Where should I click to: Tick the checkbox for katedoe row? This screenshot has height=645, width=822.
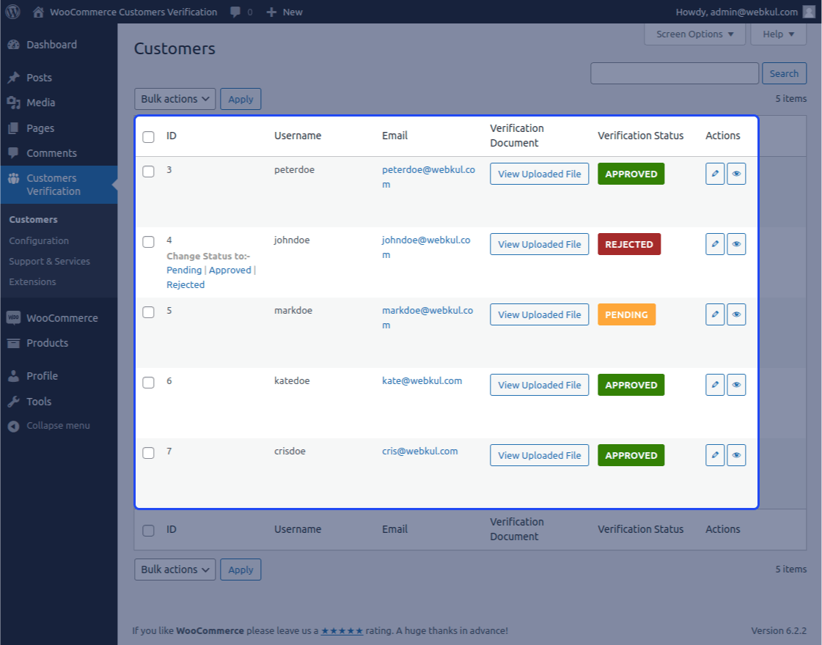(148, 383)
